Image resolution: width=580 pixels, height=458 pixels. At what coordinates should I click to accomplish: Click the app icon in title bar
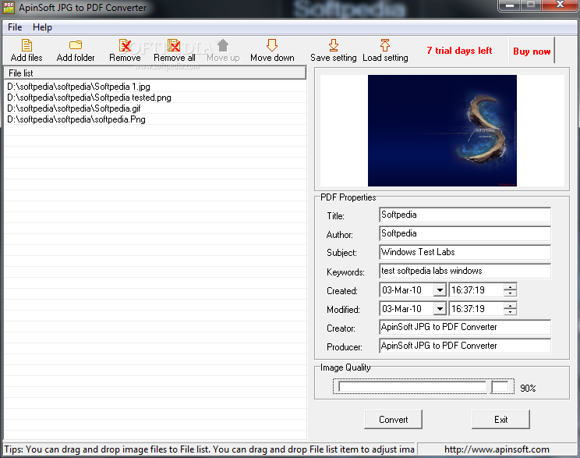[9, 7]
